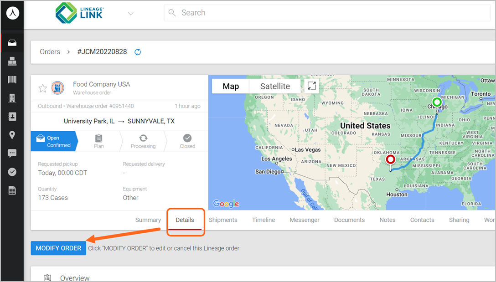Viewport: 496px width, 282px height.
Task: Open the Messenger tab
Action: click(305, 220)
